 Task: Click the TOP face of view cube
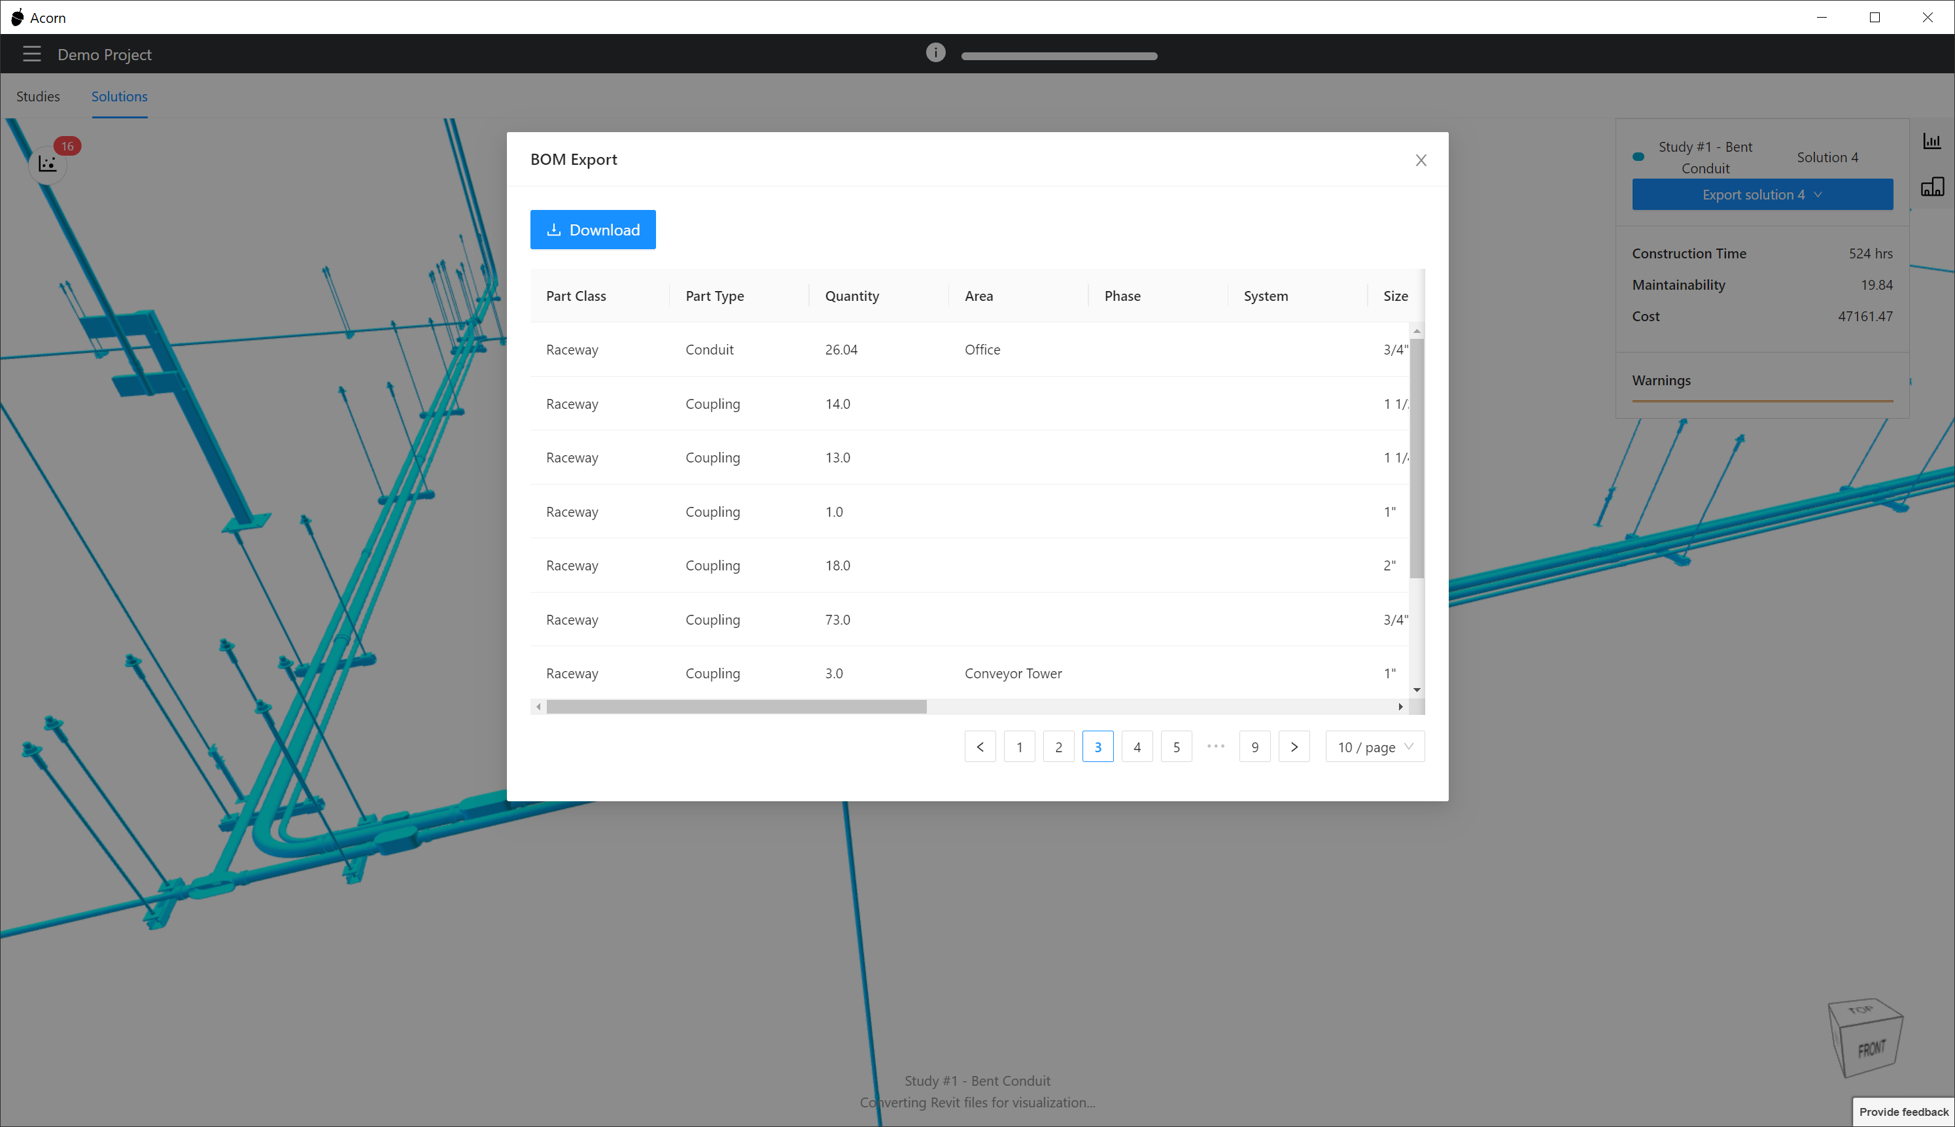tap(1861, 1009)
